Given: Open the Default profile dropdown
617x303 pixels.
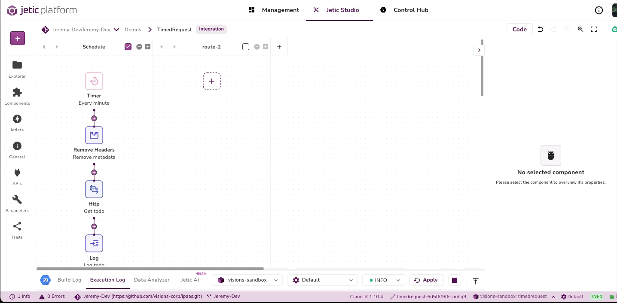Looking at the screenshot, I should coord(322,280).
